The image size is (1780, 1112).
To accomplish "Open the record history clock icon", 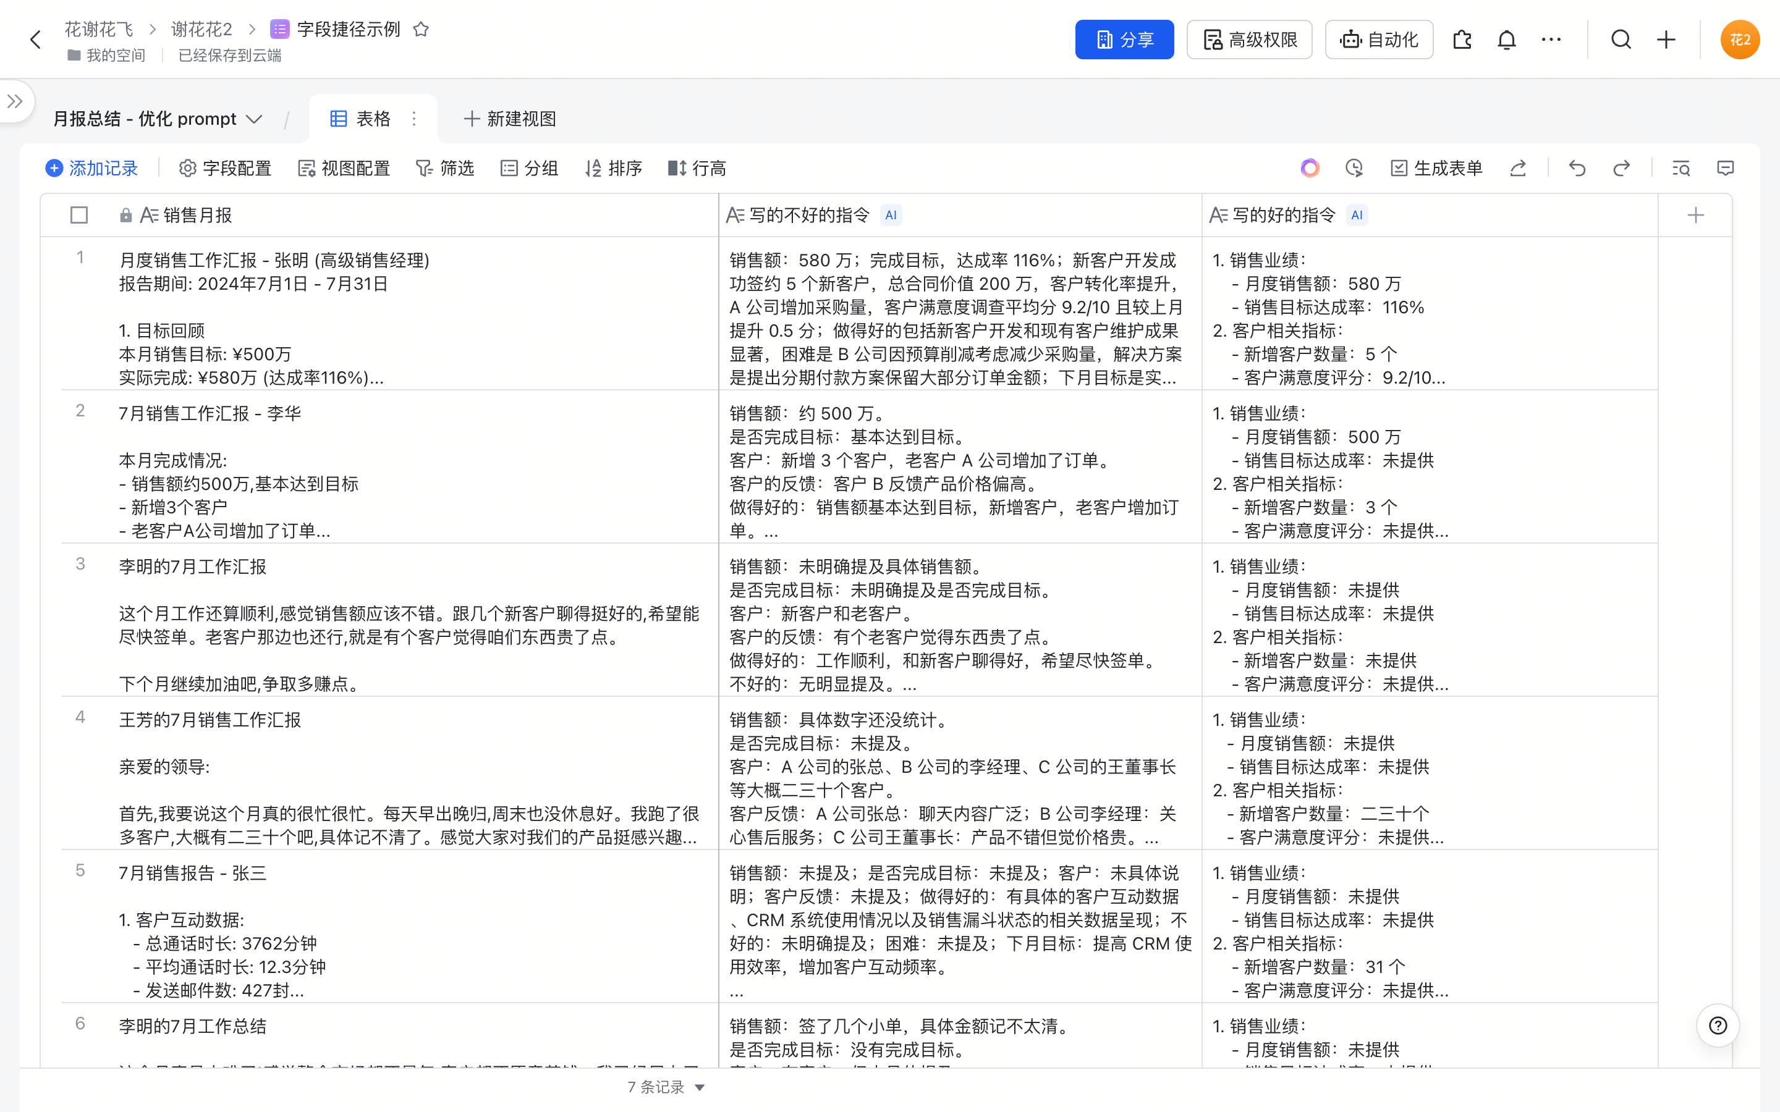I will point(1354,169).
